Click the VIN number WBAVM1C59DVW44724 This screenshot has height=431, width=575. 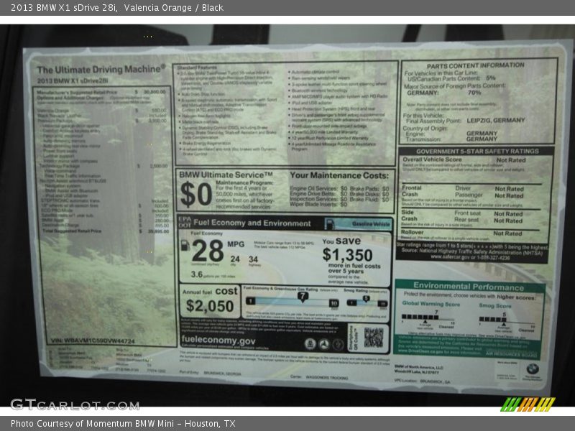[93, 340]
